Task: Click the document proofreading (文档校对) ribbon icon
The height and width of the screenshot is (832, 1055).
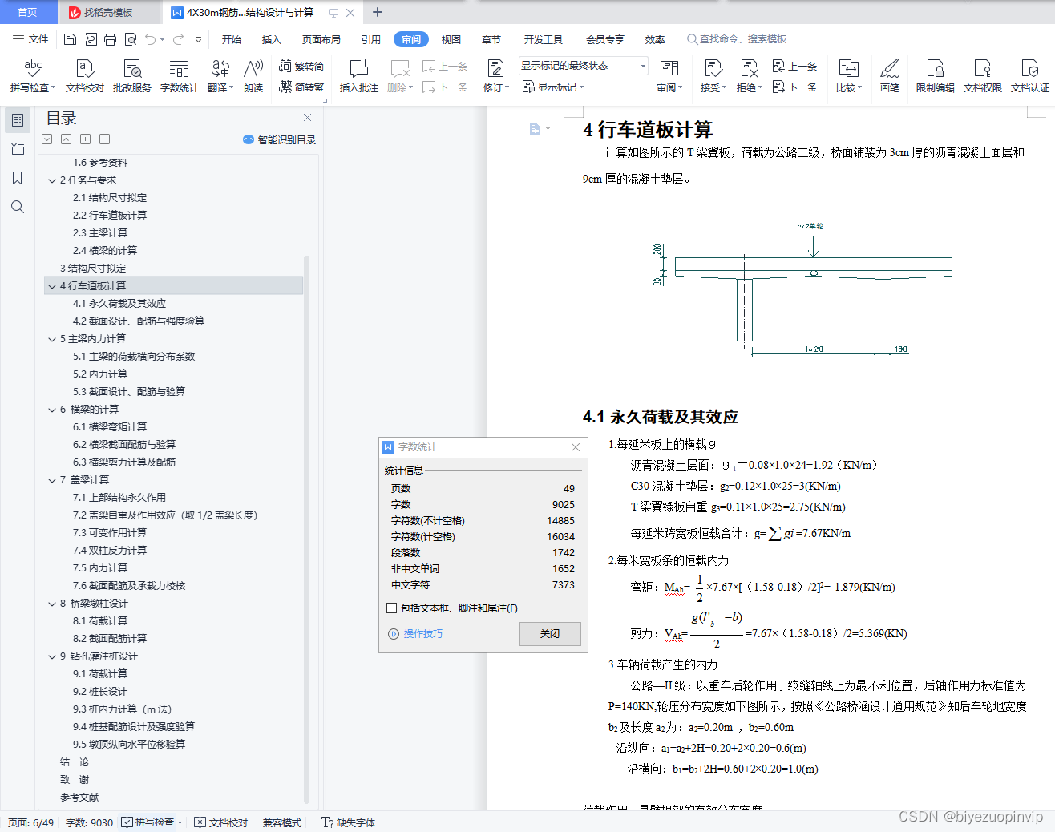Action: [x=85, y=76]
